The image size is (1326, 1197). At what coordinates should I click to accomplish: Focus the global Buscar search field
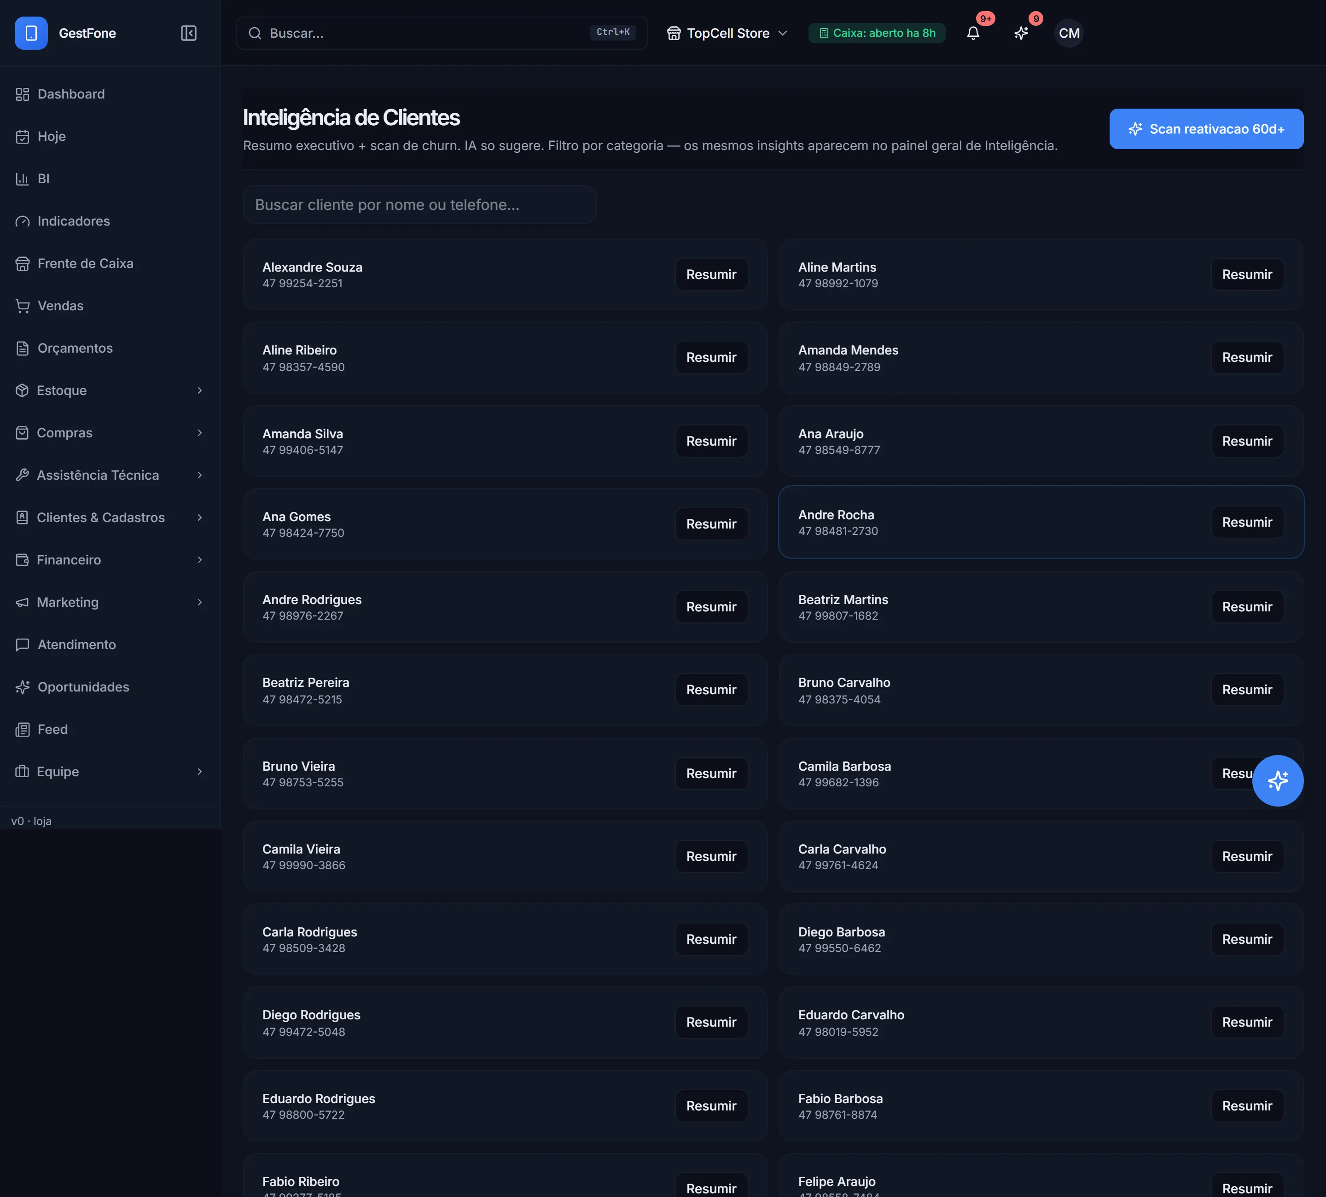[x=442, y=33]
